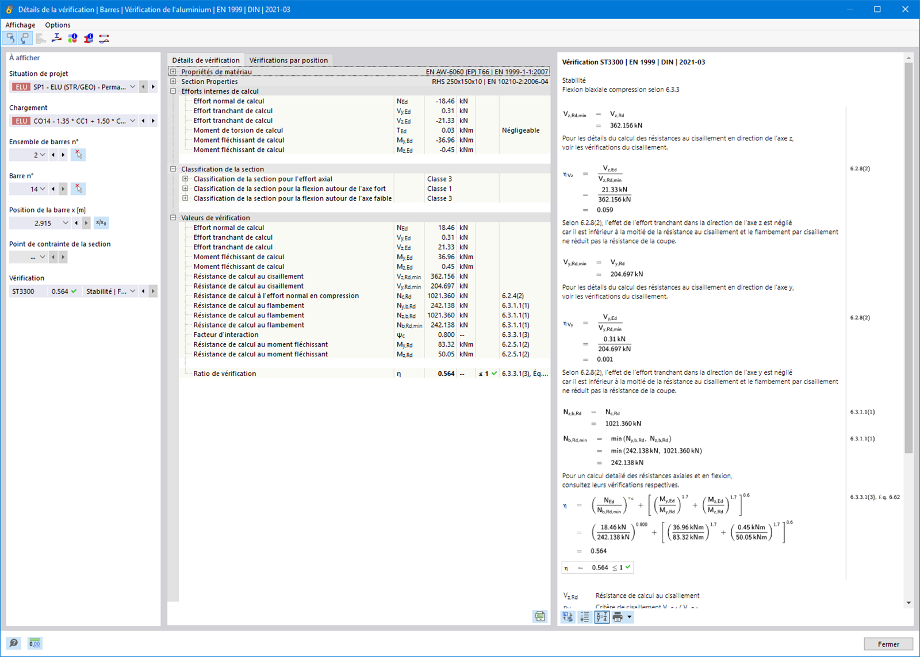The height and width of the screenshot is (657, 920).
Task: Go to the next Ensemble de barres
Action: point(63,155)
